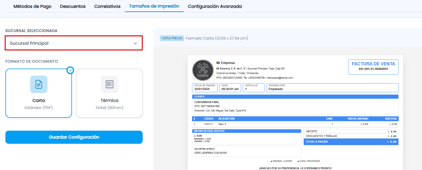Click the Formato Carta (21.59 x 27.94 cm) label
The width and height of the screenshot is (422, 170).
pos(217,38)
